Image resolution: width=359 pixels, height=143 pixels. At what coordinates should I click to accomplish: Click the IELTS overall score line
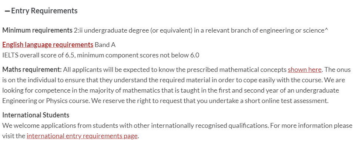point(101,55)
